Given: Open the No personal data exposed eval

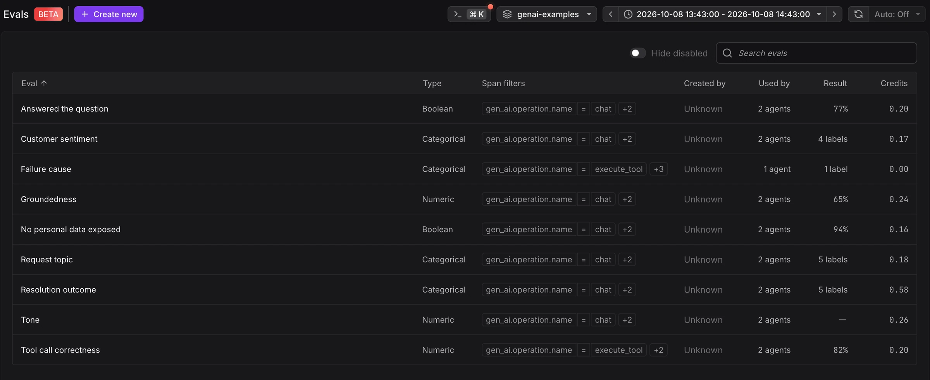Looking at the screenshot, I should [71, 229].
